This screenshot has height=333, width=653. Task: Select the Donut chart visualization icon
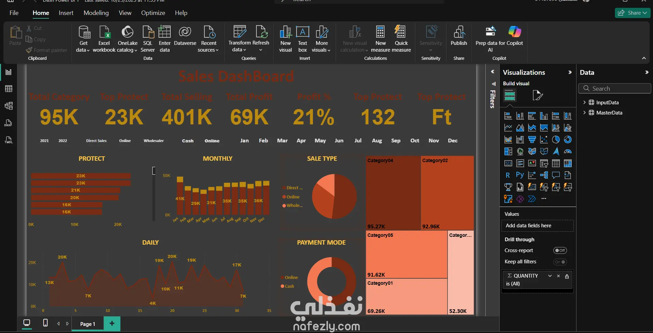pyautogui.click(x=568, y=140)
